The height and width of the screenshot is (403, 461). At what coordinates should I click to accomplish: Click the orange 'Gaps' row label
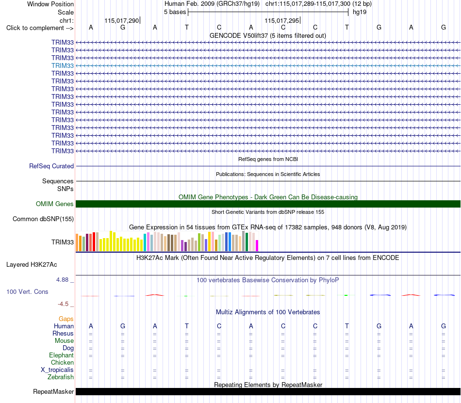pyautogui.click(x=66, y=319)
